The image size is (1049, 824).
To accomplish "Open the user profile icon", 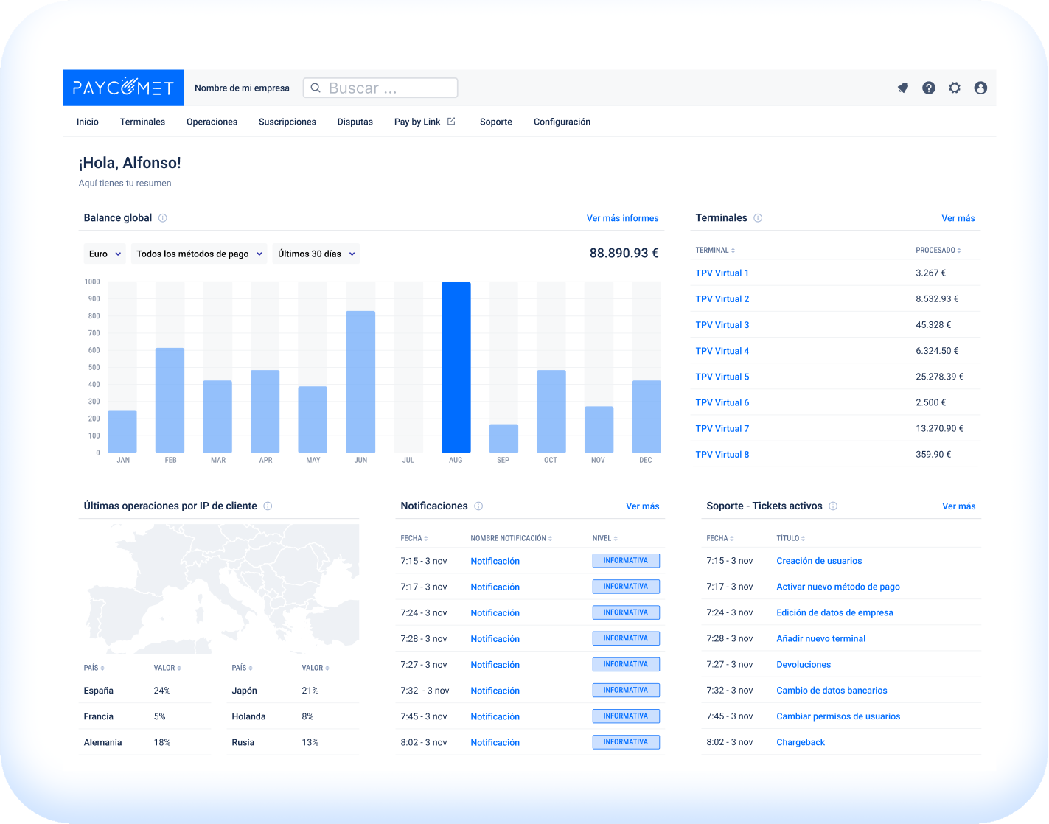I will pos(980,88).
